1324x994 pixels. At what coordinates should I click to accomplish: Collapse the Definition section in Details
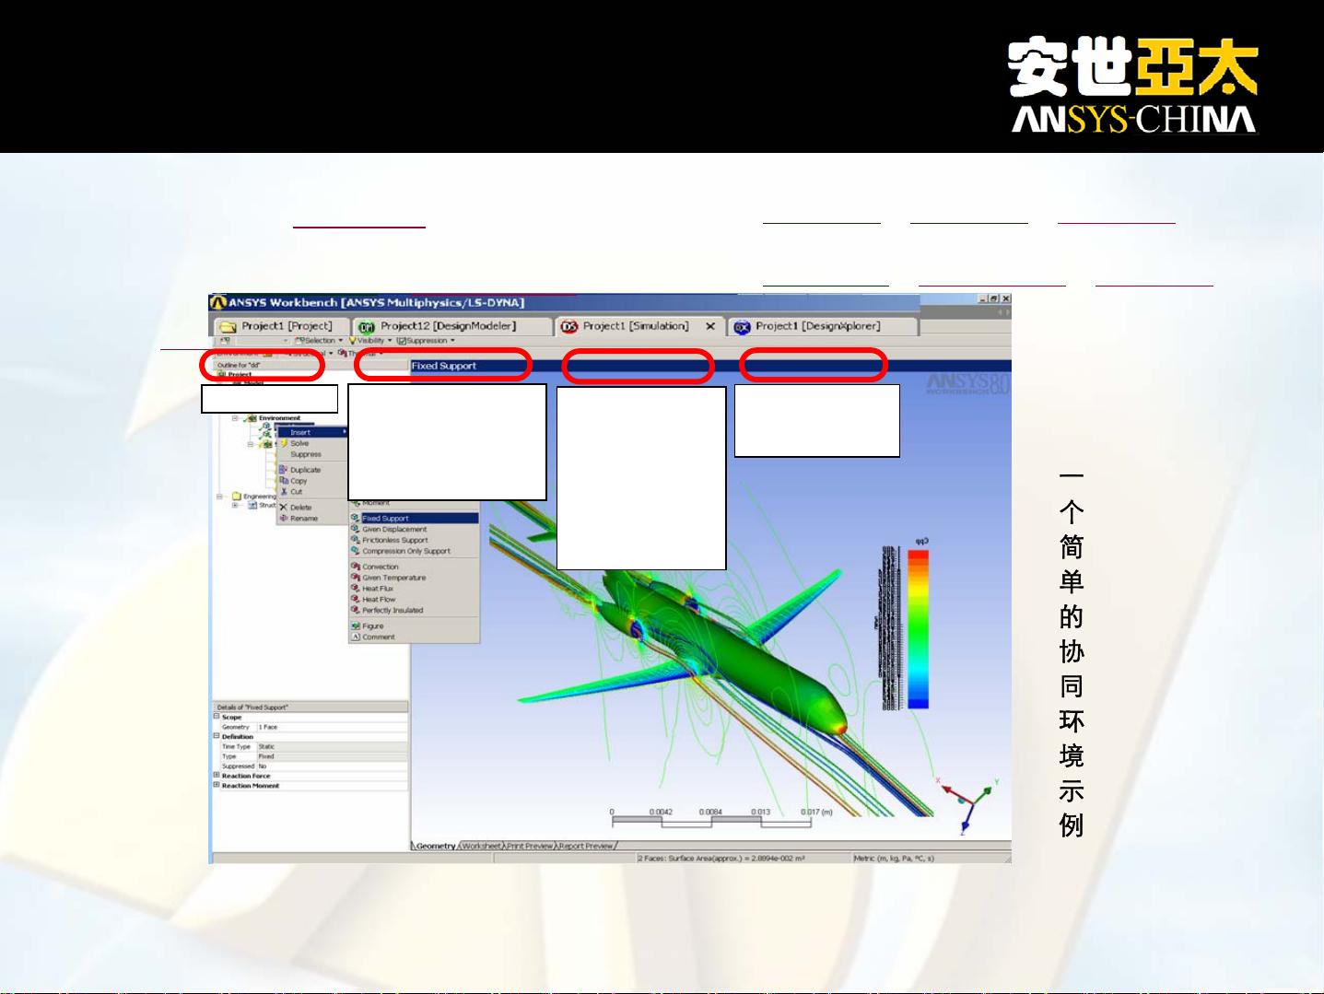[217, 736]
